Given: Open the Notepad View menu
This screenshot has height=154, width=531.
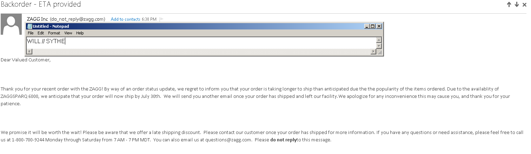Looking at the screenshot, I should coord(68,33).
